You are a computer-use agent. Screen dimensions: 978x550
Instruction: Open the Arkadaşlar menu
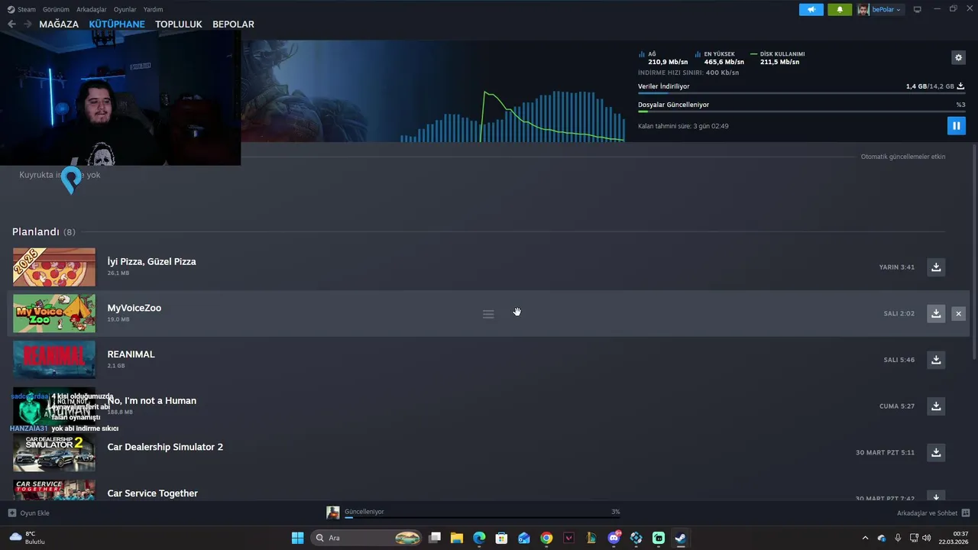click(x=92, y=9)
